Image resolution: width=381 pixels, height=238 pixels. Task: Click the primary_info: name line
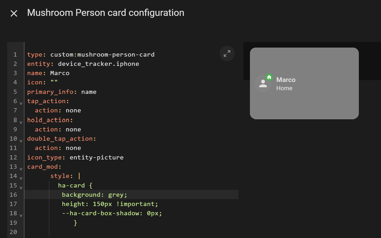[62, 92]
